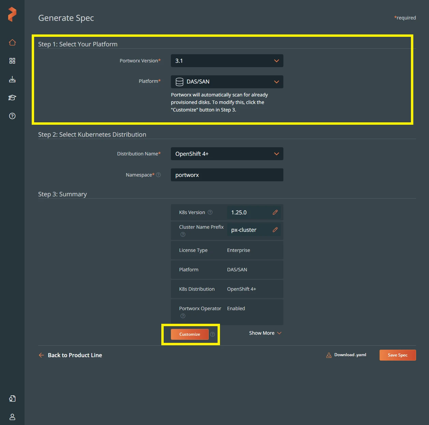The height and width of the screenshot is (425, 429).
Task: Click the Portworx logo in sidebar
Action: (12, 14)
